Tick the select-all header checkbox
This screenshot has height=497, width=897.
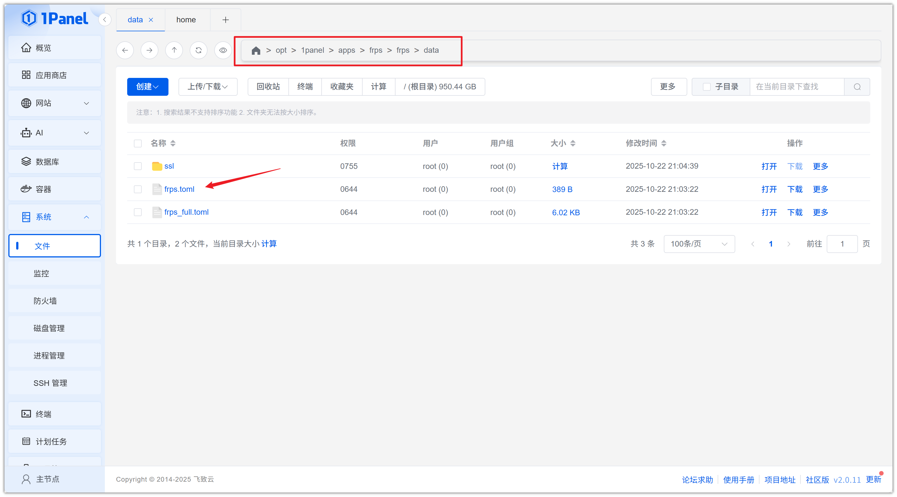pos(138,143)
